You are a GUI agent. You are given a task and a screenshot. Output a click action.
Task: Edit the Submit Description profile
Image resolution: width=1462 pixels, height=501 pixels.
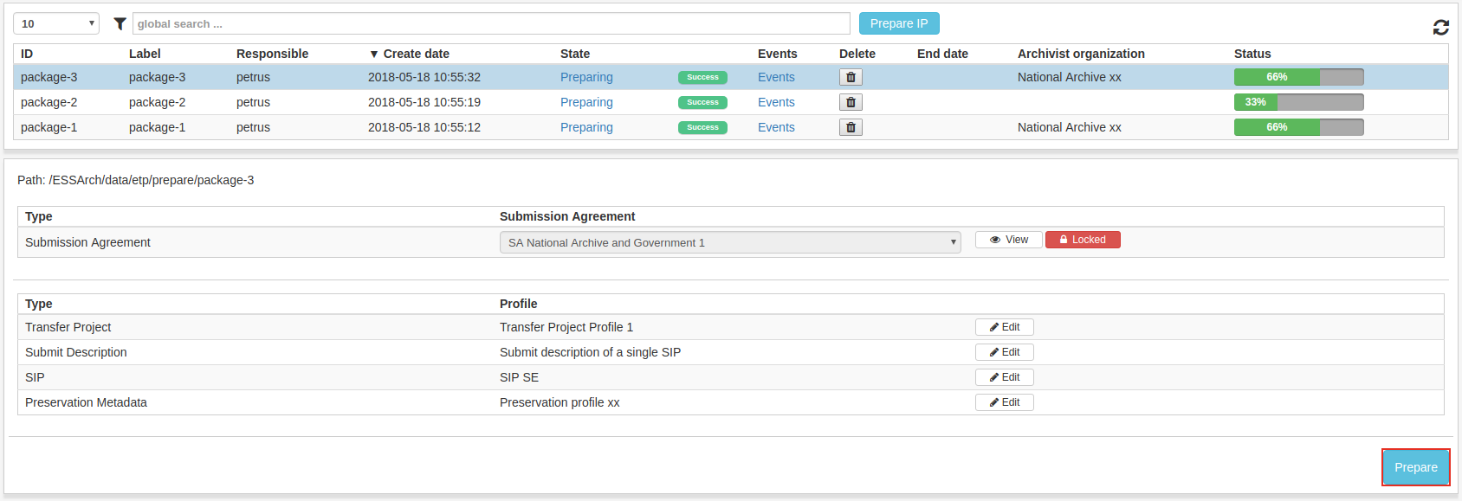coord(1005,352)
